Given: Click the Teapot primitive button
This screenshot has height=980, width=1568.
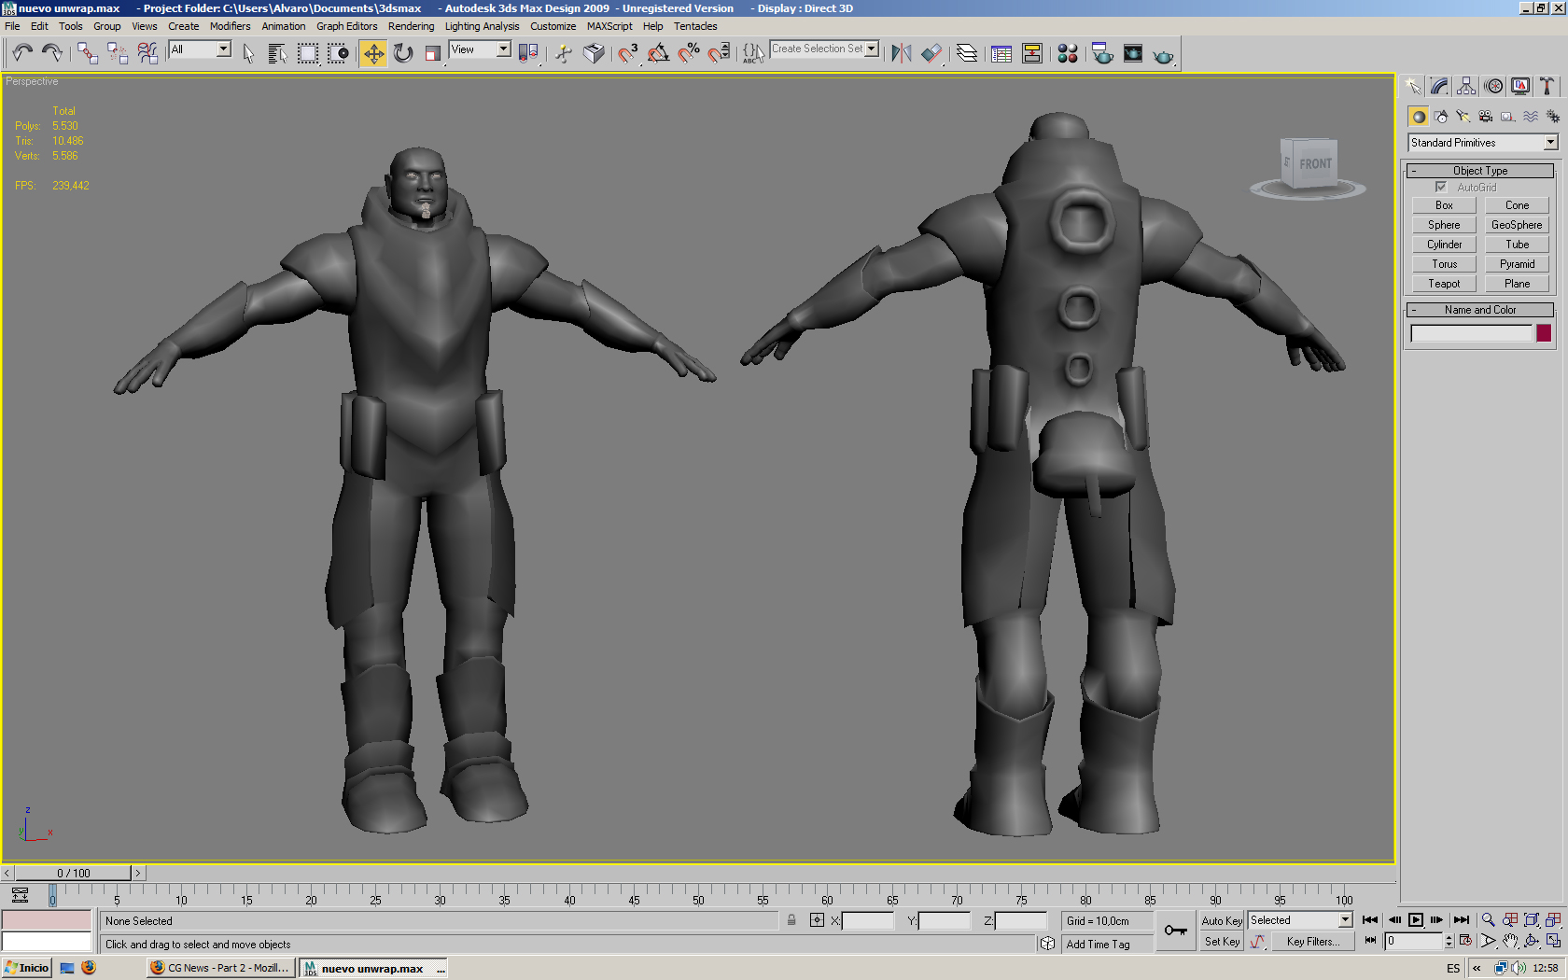Looking at the screenshot, I should coord(1444,284).
